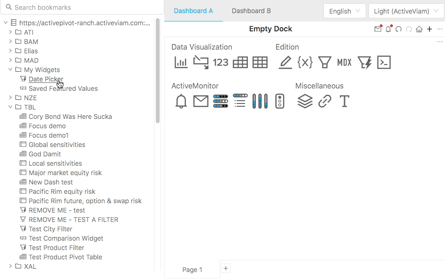Open the dock's three-dots options menu

(x=440, y=42)
